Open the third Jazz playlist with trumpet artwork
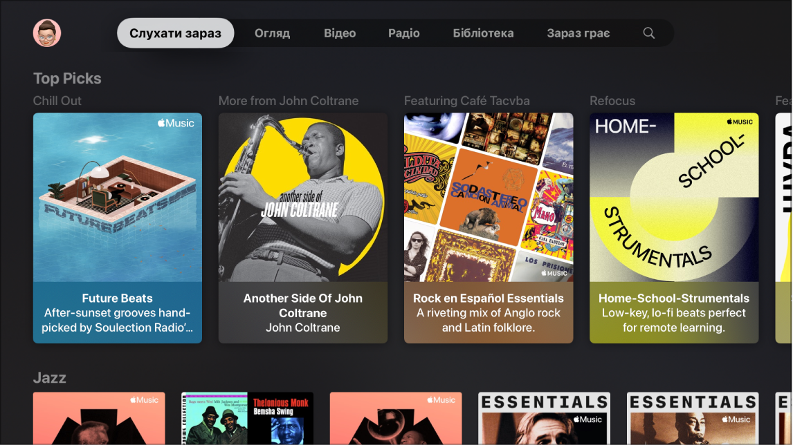The width and height of the screenshot is (793, 445). pos(396,418)
